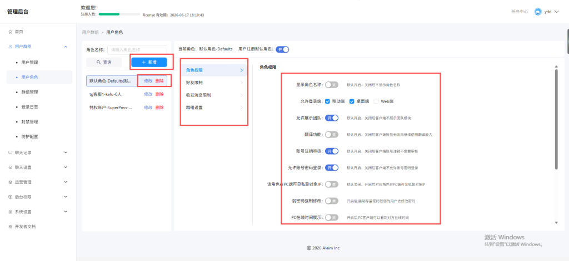Open the ydd account dropdown arrow
Viewport: 569px width, 261px height.
(x=557, y=12)
